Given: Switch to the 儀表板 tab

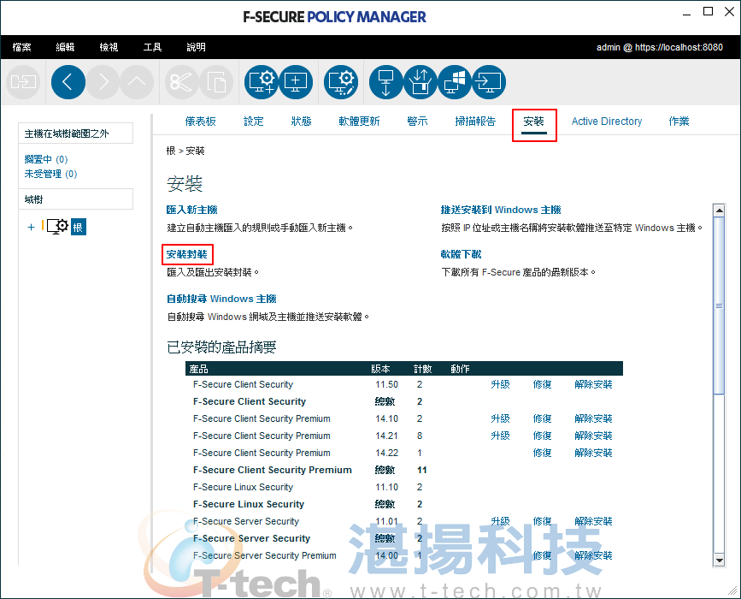Looking at the screenshot, I should point(200,122).
